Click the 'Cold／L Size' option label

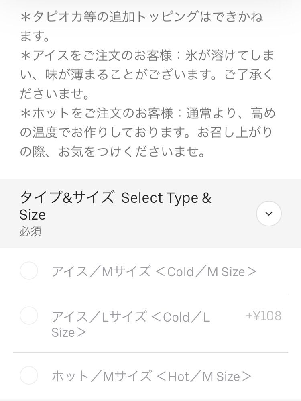[x=130, y=324]
